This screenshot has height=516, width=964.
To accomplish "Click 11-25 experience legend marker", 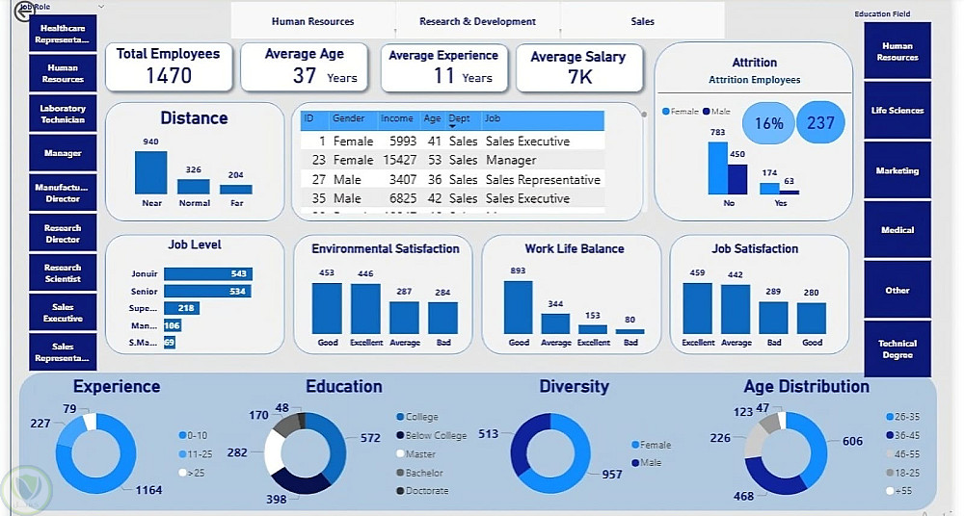I will [182, 454].
